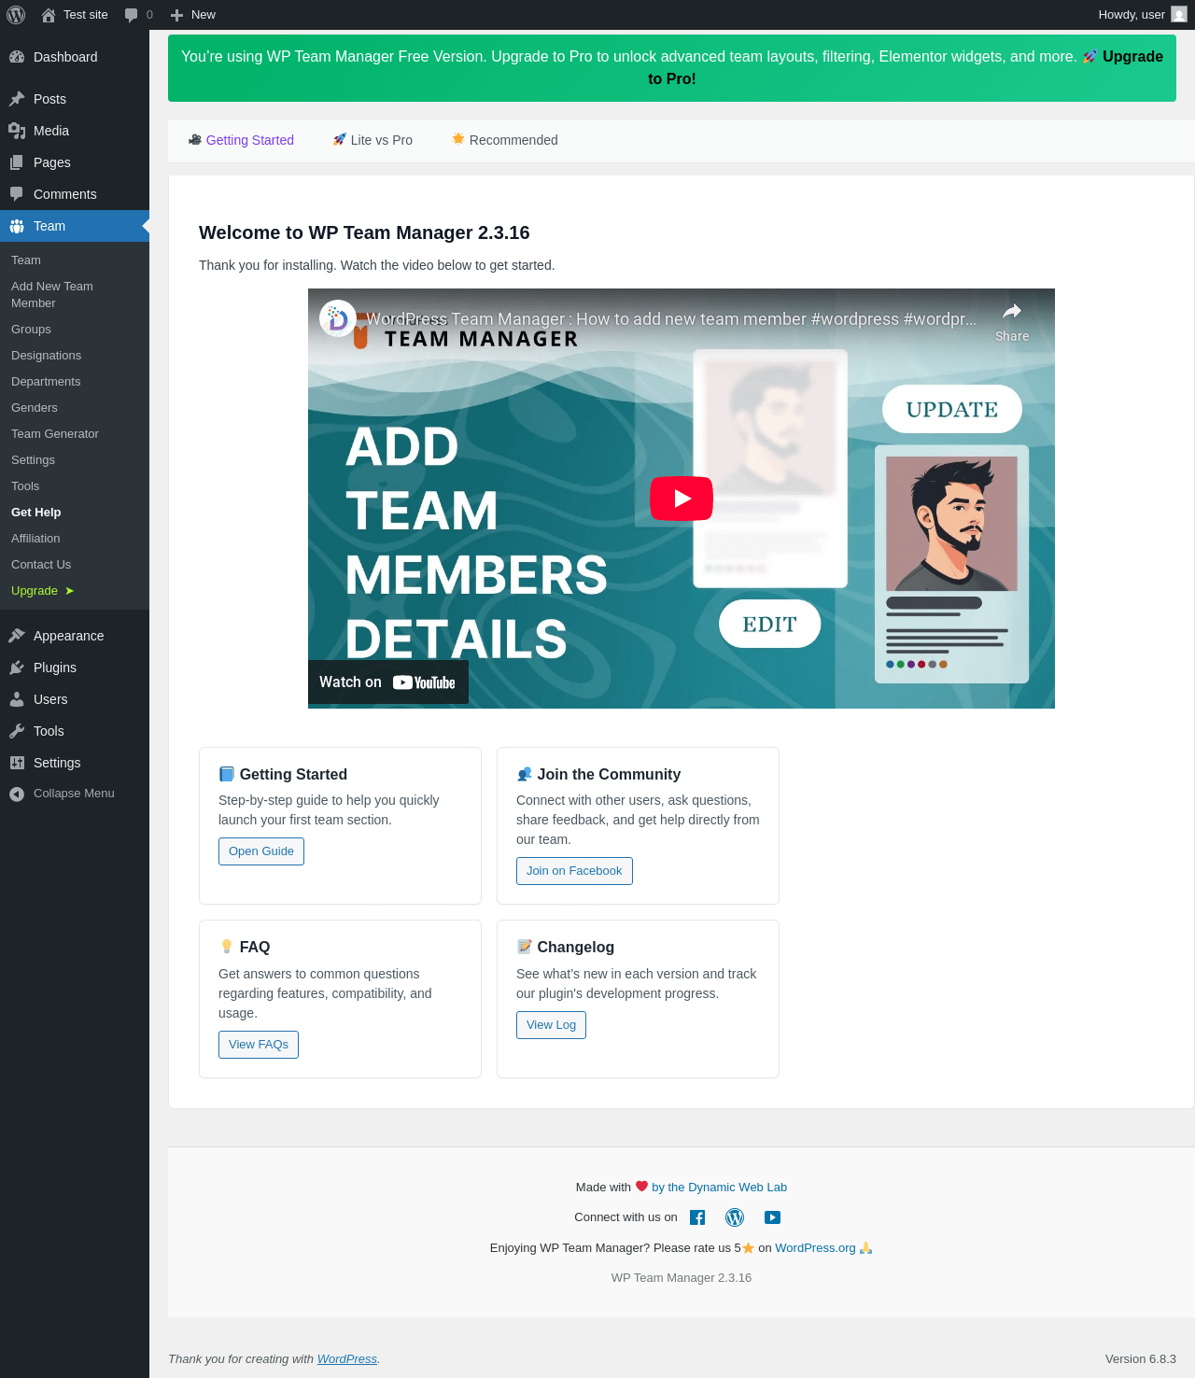
Task: Switch to the Recommended tab
Action: [x=505, y=140]
